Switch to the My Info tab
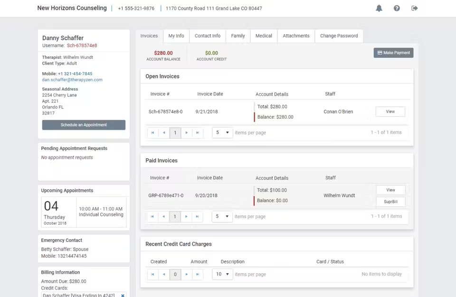 176,36
